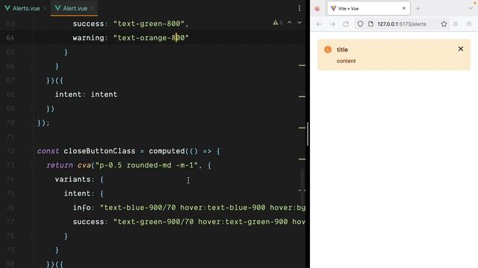Jump to next highlighted problem arrow
478x268 pixels.
pos(299,22)
